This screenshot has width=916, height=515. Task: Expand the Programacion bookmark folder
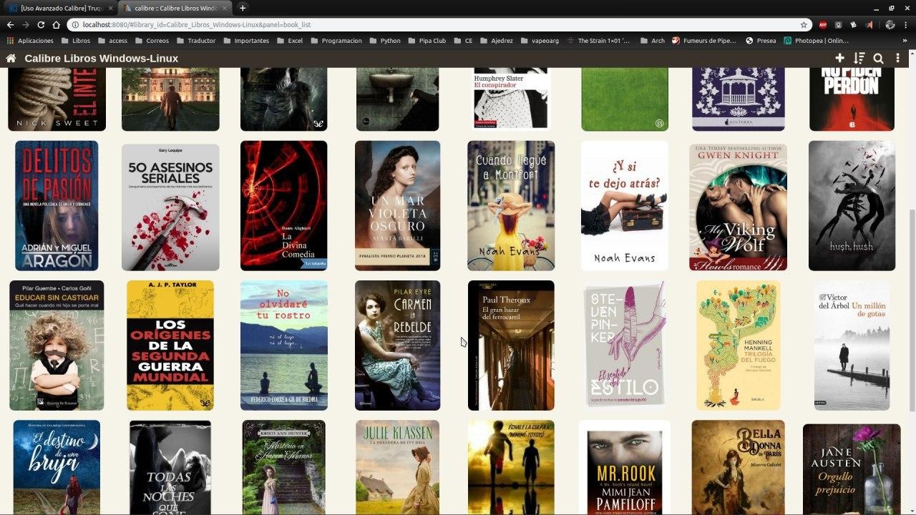(336, 41)
